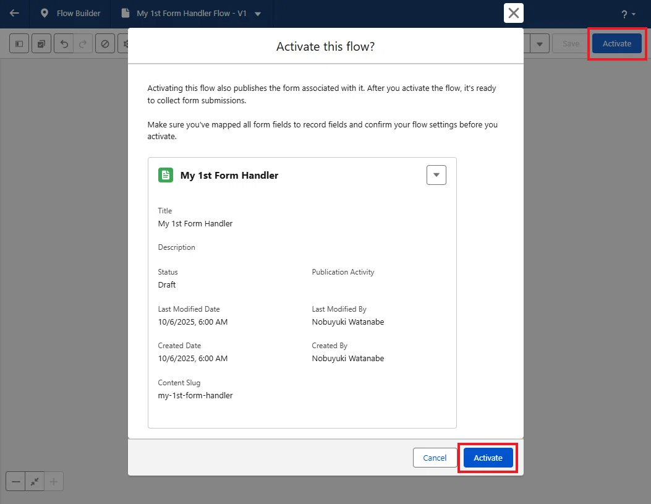Go back with the left arrow icon
This screenshot has height=504, width=651.
(x=14, y=13)
